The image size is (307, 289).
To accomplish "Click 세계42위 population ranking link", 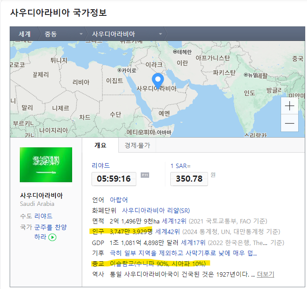I will (x=168, y=232).
